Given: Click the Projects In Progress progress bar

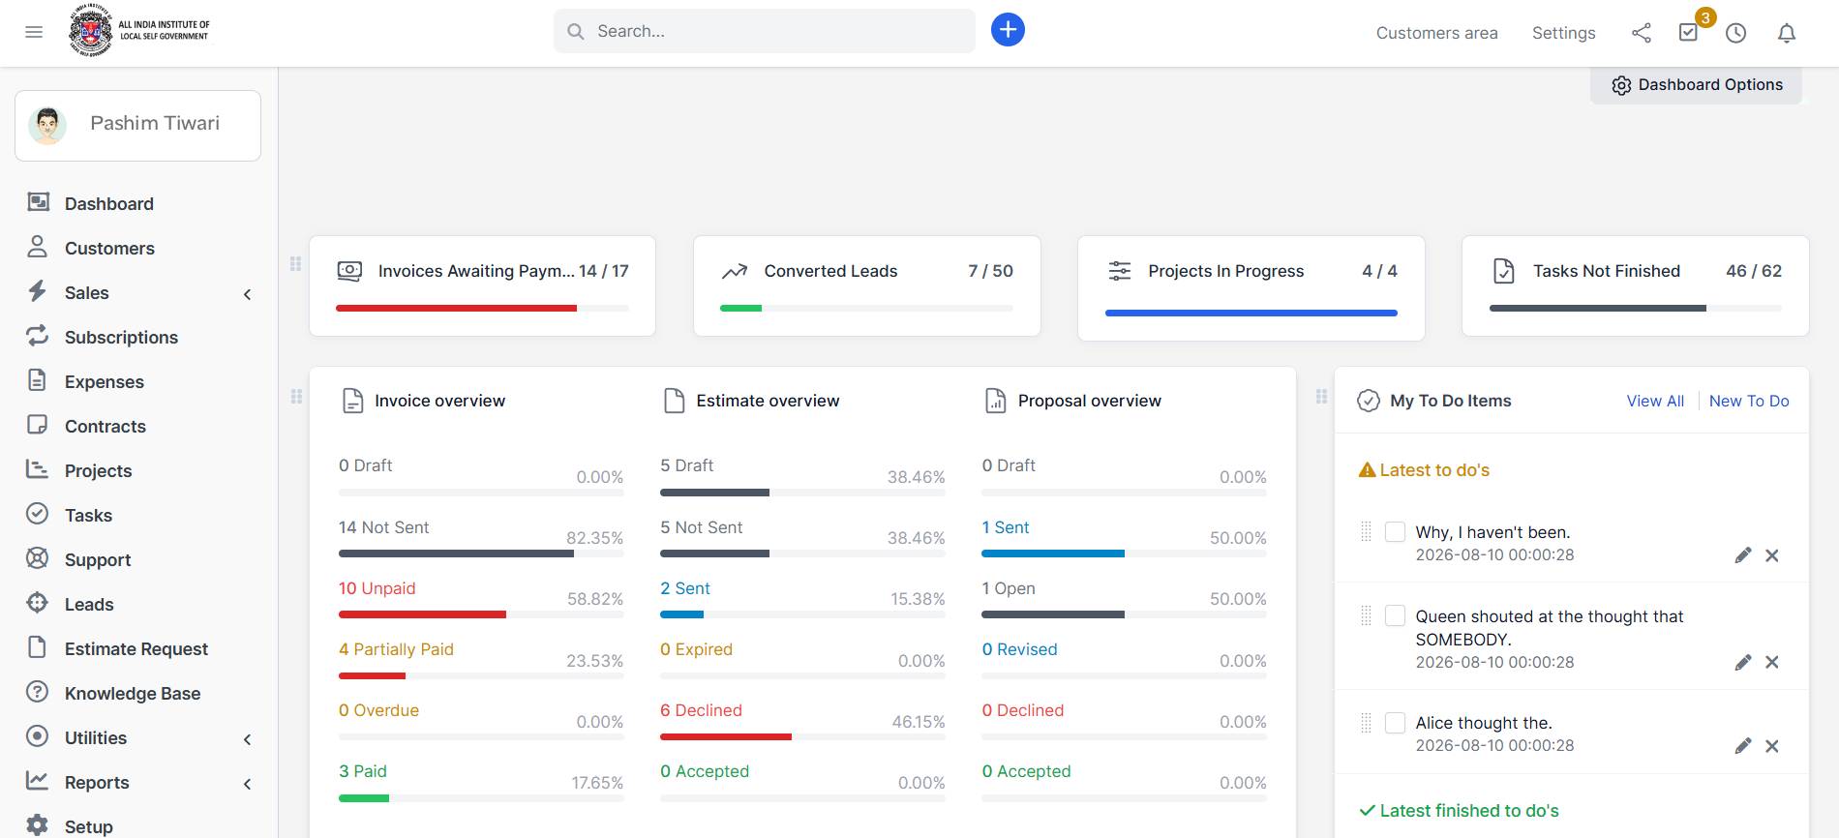Looking at the screenshot, I should (1251, 314).
